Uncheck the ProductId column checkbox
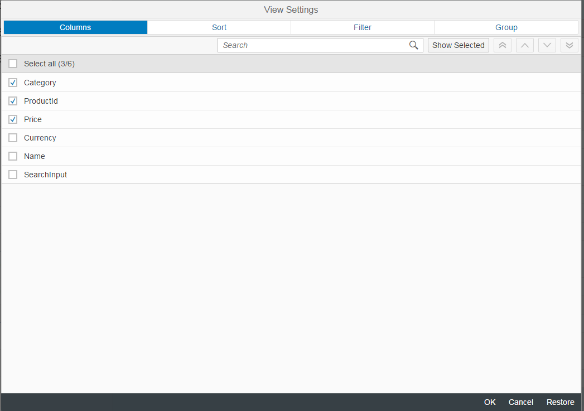This screenshot has height=411, width=584. (13, 101)
